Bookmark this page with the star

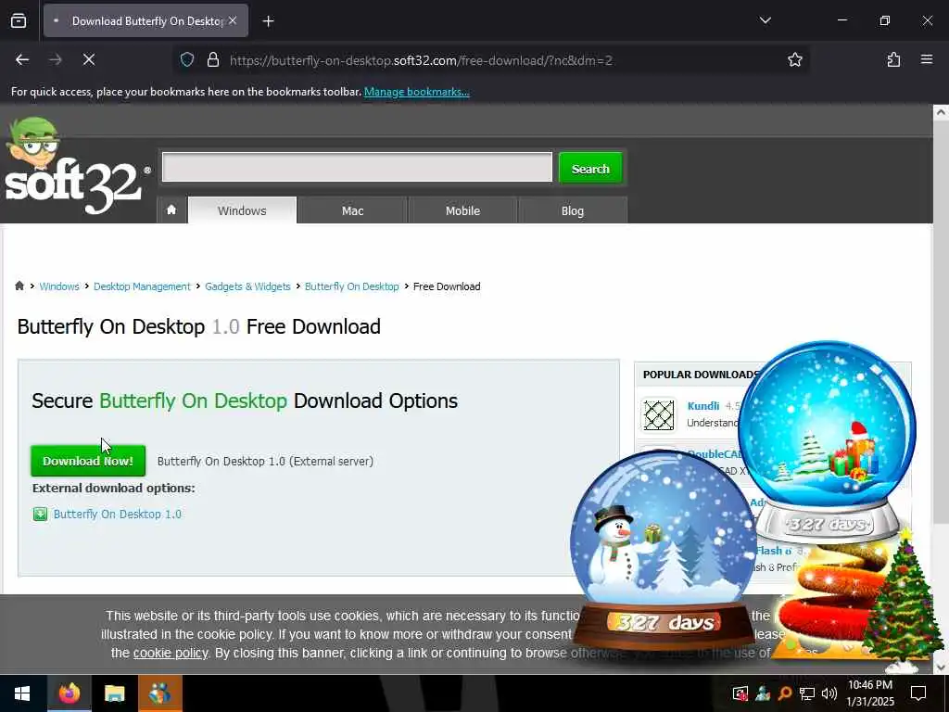[x=794, y=59]
